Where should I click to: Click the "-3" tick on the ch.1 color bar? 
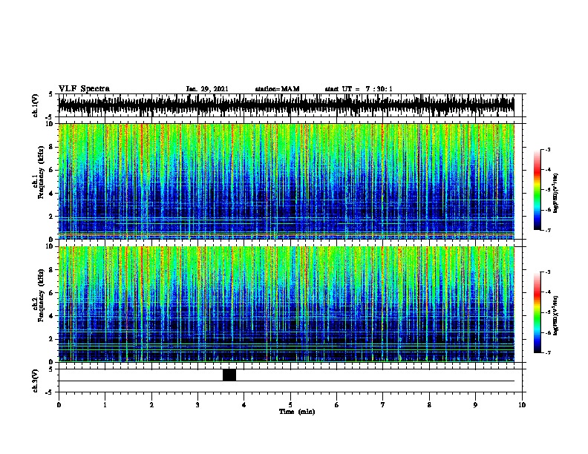[548, 150]
